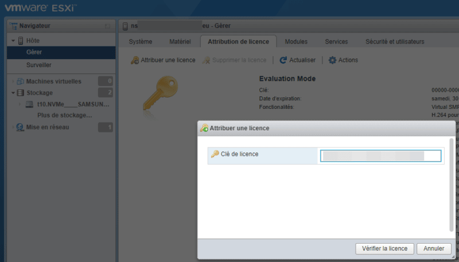Image resolution: width=459 pixels, height=262 pixels.
Task: Collapse the Navigateur panel via minimize icon
Action: [107, 26]
